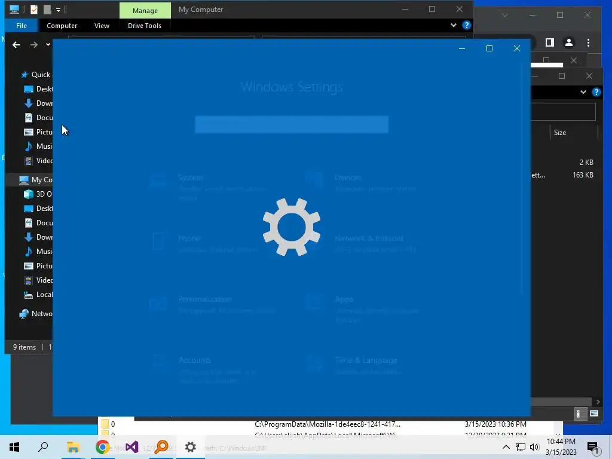Open the notification action center
Viewport: 612px width, 459px height.
coord(593,448)
